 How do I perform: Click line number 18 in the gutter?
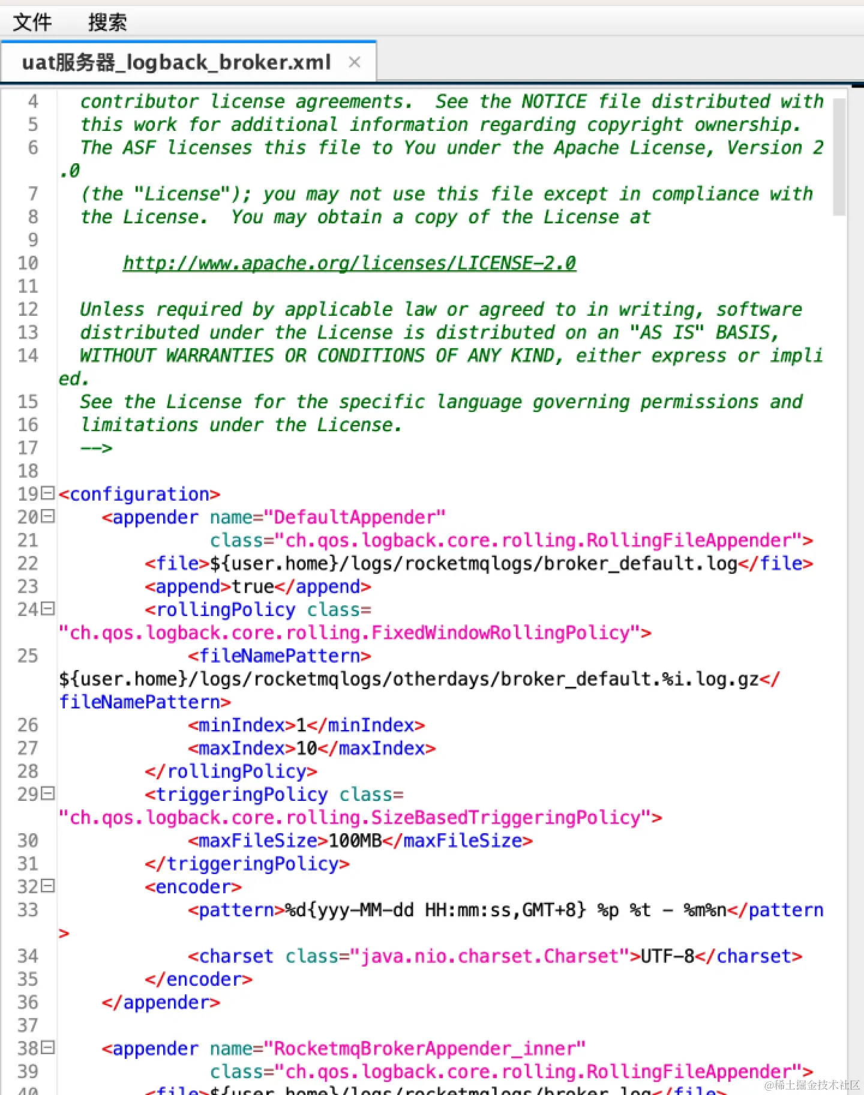tap(28, 471)
